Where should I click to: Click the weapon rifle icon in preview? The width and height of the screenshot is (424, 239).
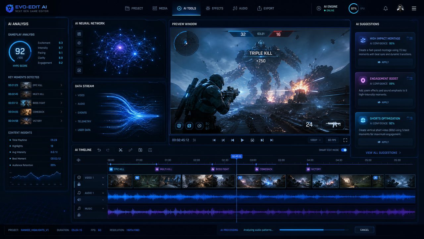click(x=333, y=124)
